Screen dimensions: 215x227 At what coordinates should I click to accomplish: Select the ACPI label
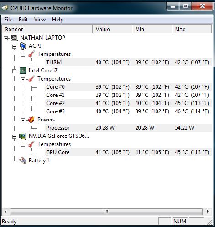coord(35,46)
